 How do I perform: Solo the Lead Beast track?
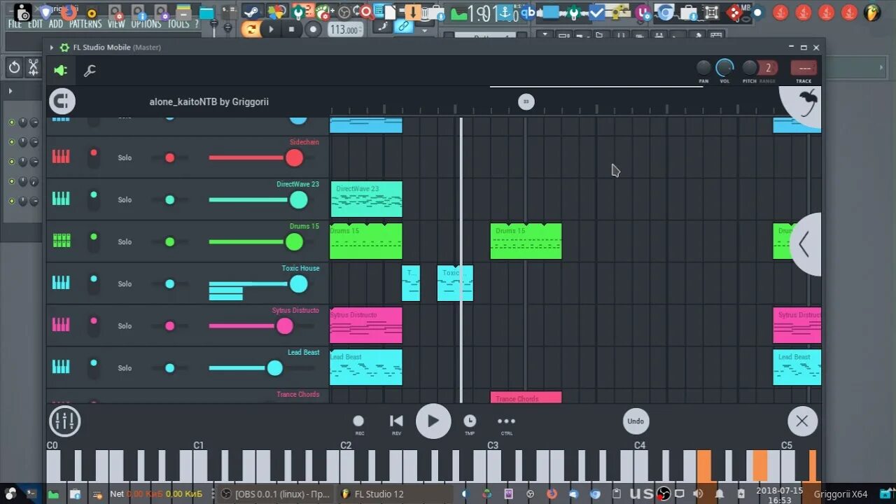[125, 367]
